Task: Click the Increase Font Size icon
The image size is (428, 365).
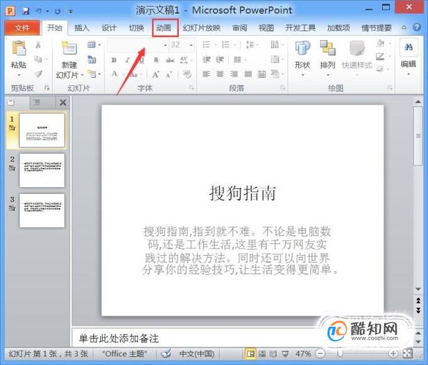Action: (156, 74)
